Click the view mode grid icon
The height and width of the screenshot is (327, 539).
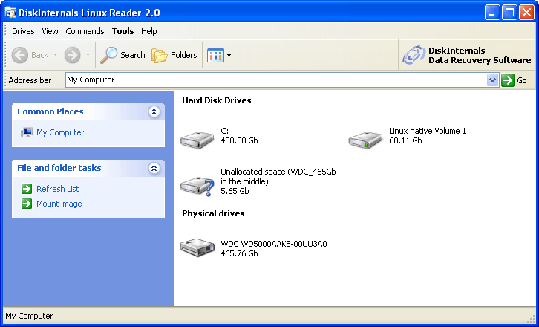coord(215,56)
